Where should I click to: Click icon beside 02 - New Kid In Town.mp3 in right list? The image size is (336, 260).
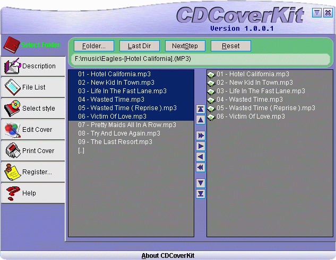pyautogui.click(x=211, y=83)
